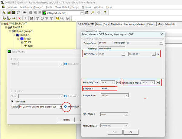
Task: Click the footsteps route icon
Action: pyautogui.click(x=18, y=12)
